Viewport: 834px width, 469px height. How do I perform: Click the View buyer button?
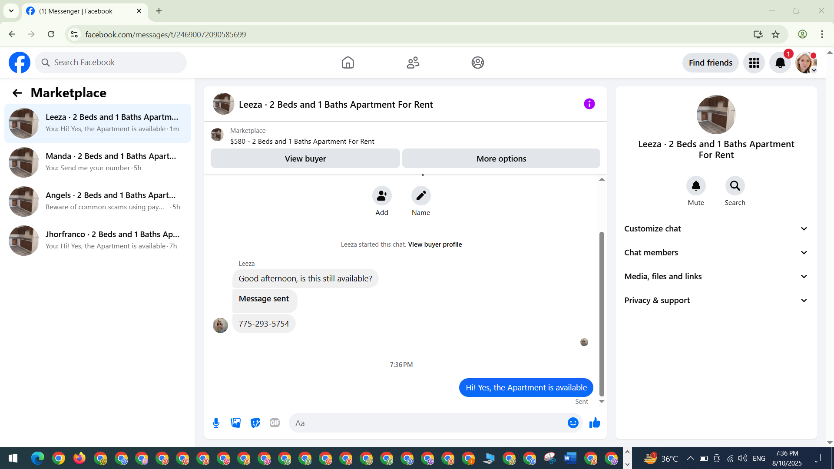(305, 159)
